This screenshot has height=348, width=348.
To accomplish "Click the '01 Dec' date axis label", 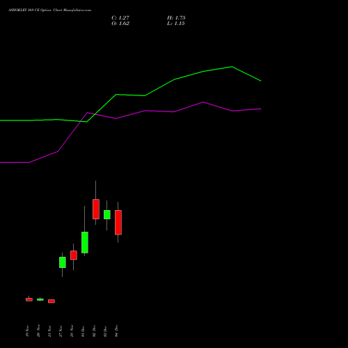I will (83, 331).
